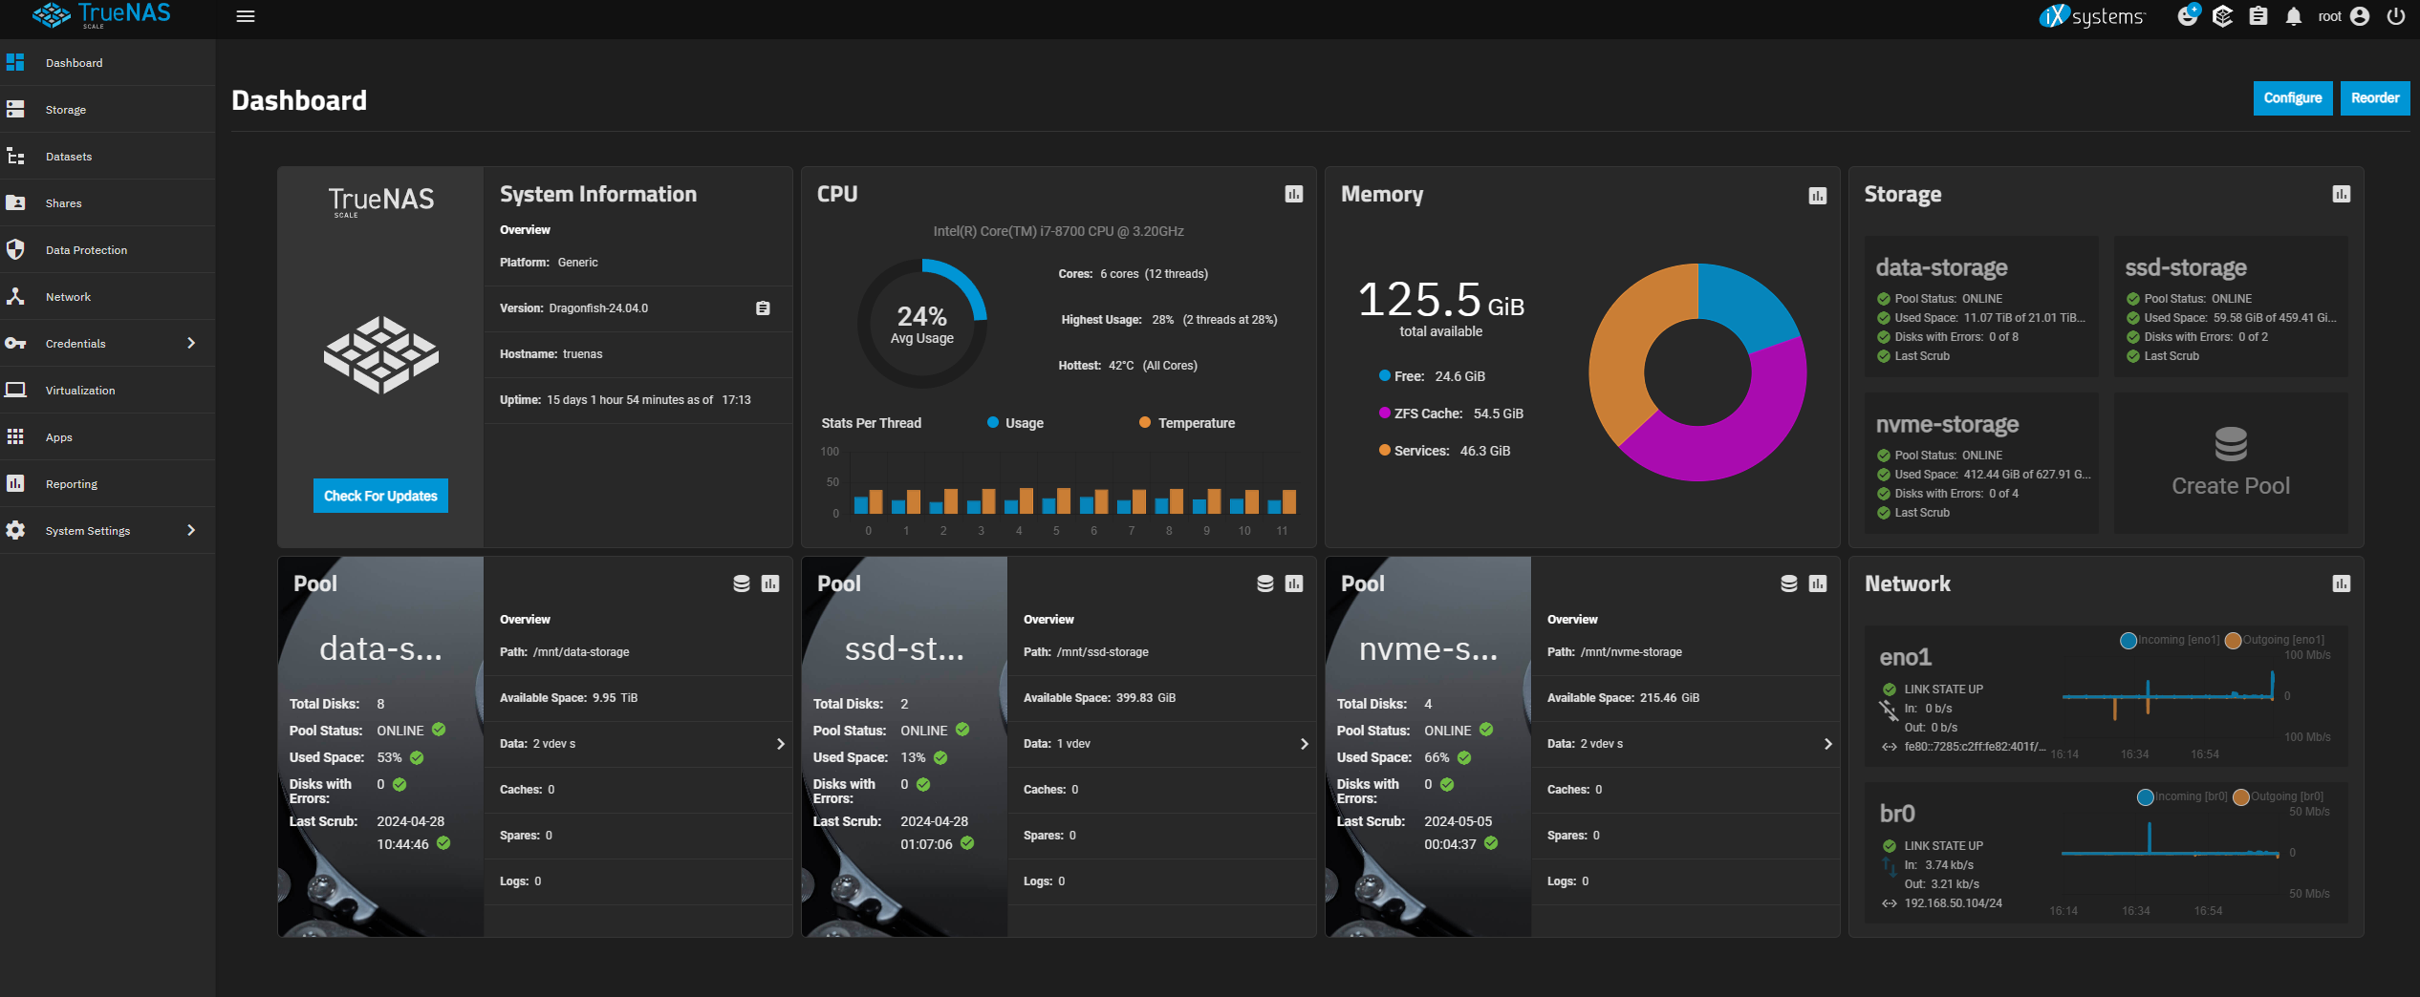This screenshot has height=997, width=2420.
Task: Expand the Credentials menu
Action: [x=107, y=343]
